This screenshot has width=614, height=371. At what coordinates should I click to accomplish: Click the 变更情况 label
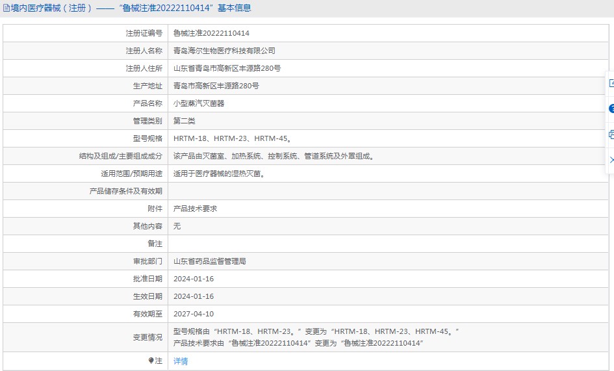(147, 337)
